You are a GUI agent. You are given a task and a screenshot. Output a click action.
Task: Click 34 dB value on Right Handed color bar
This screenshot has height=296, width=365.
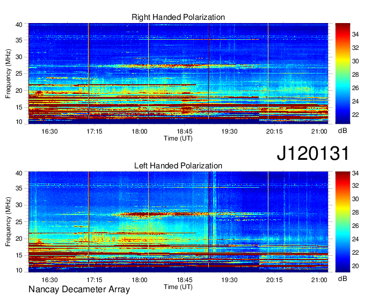(355, 34)
